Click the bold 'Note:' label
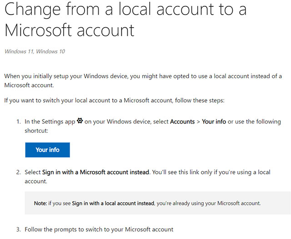 tap(40, 203)
